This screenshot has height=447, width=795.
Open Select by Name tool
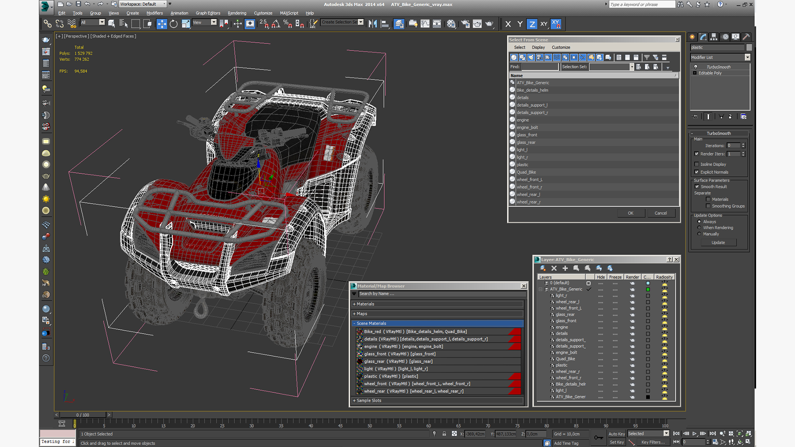pos(123,24)
